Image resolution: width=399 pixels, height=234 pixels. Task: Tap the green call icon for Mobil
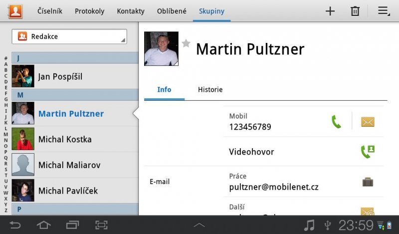coord(337,122)
